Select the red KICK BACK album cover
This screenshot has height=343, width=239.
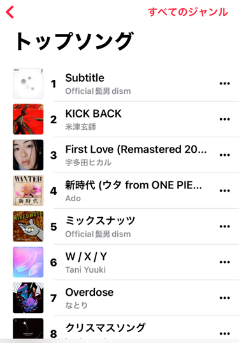click(28, 119)
